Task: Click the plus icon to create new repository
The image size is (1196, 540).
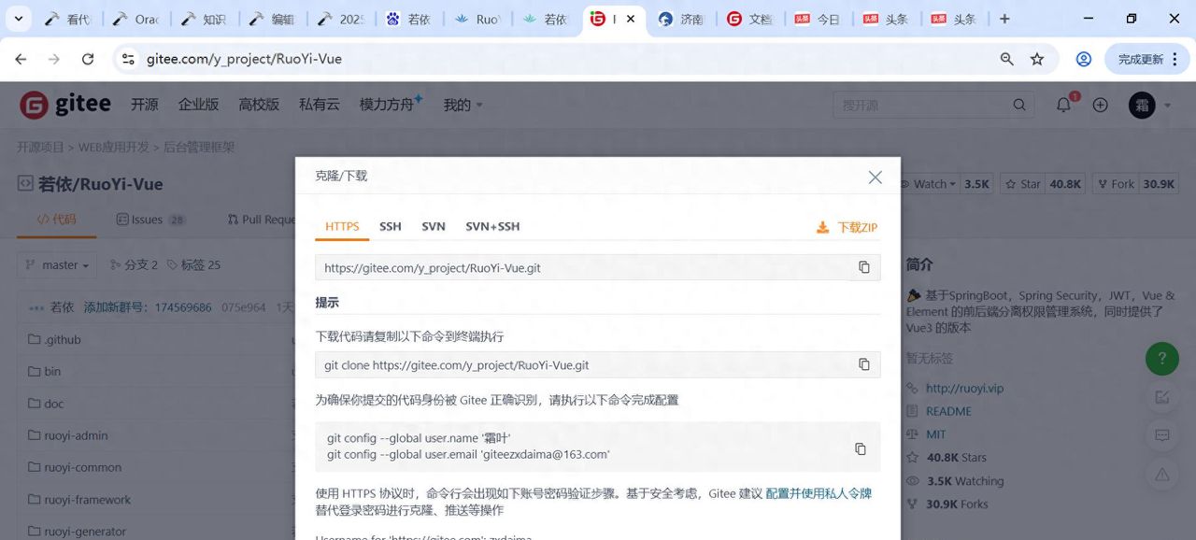Action: (1100, 105)
